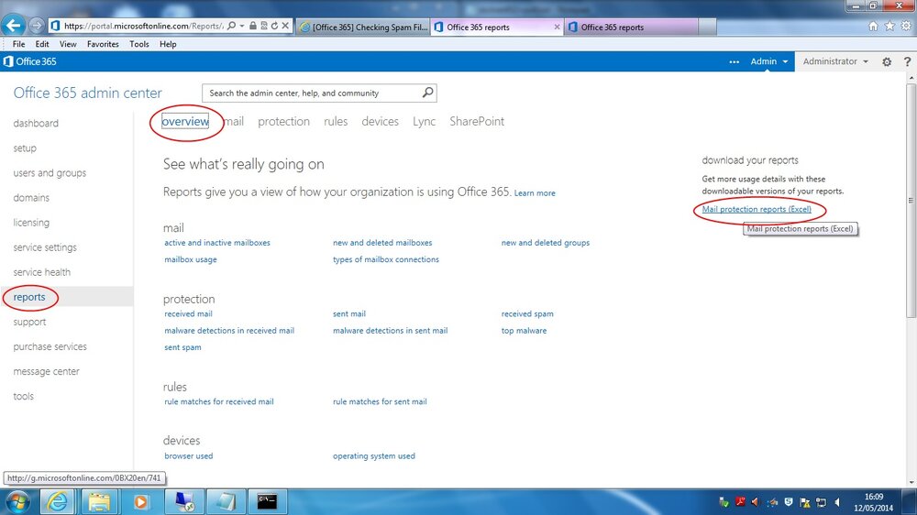
Task: Open the address bar dropdown arrow
Action: pos(241,26)
